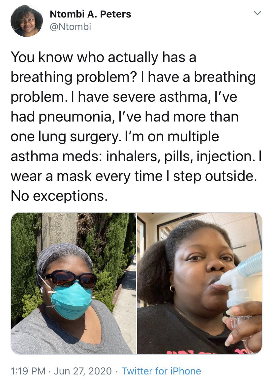Click the sidewalk area in the left photo
273x387 pixels.
[125, 308]
